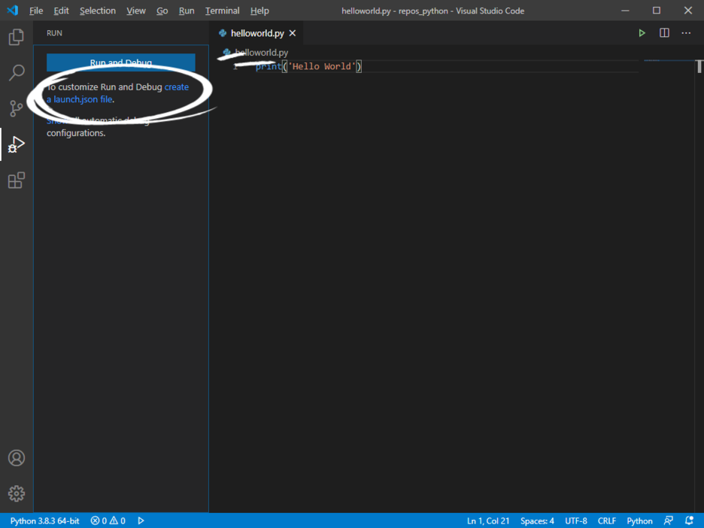
Task: Click the errors and warnings status indicator
Action: (x=108, y=520)
